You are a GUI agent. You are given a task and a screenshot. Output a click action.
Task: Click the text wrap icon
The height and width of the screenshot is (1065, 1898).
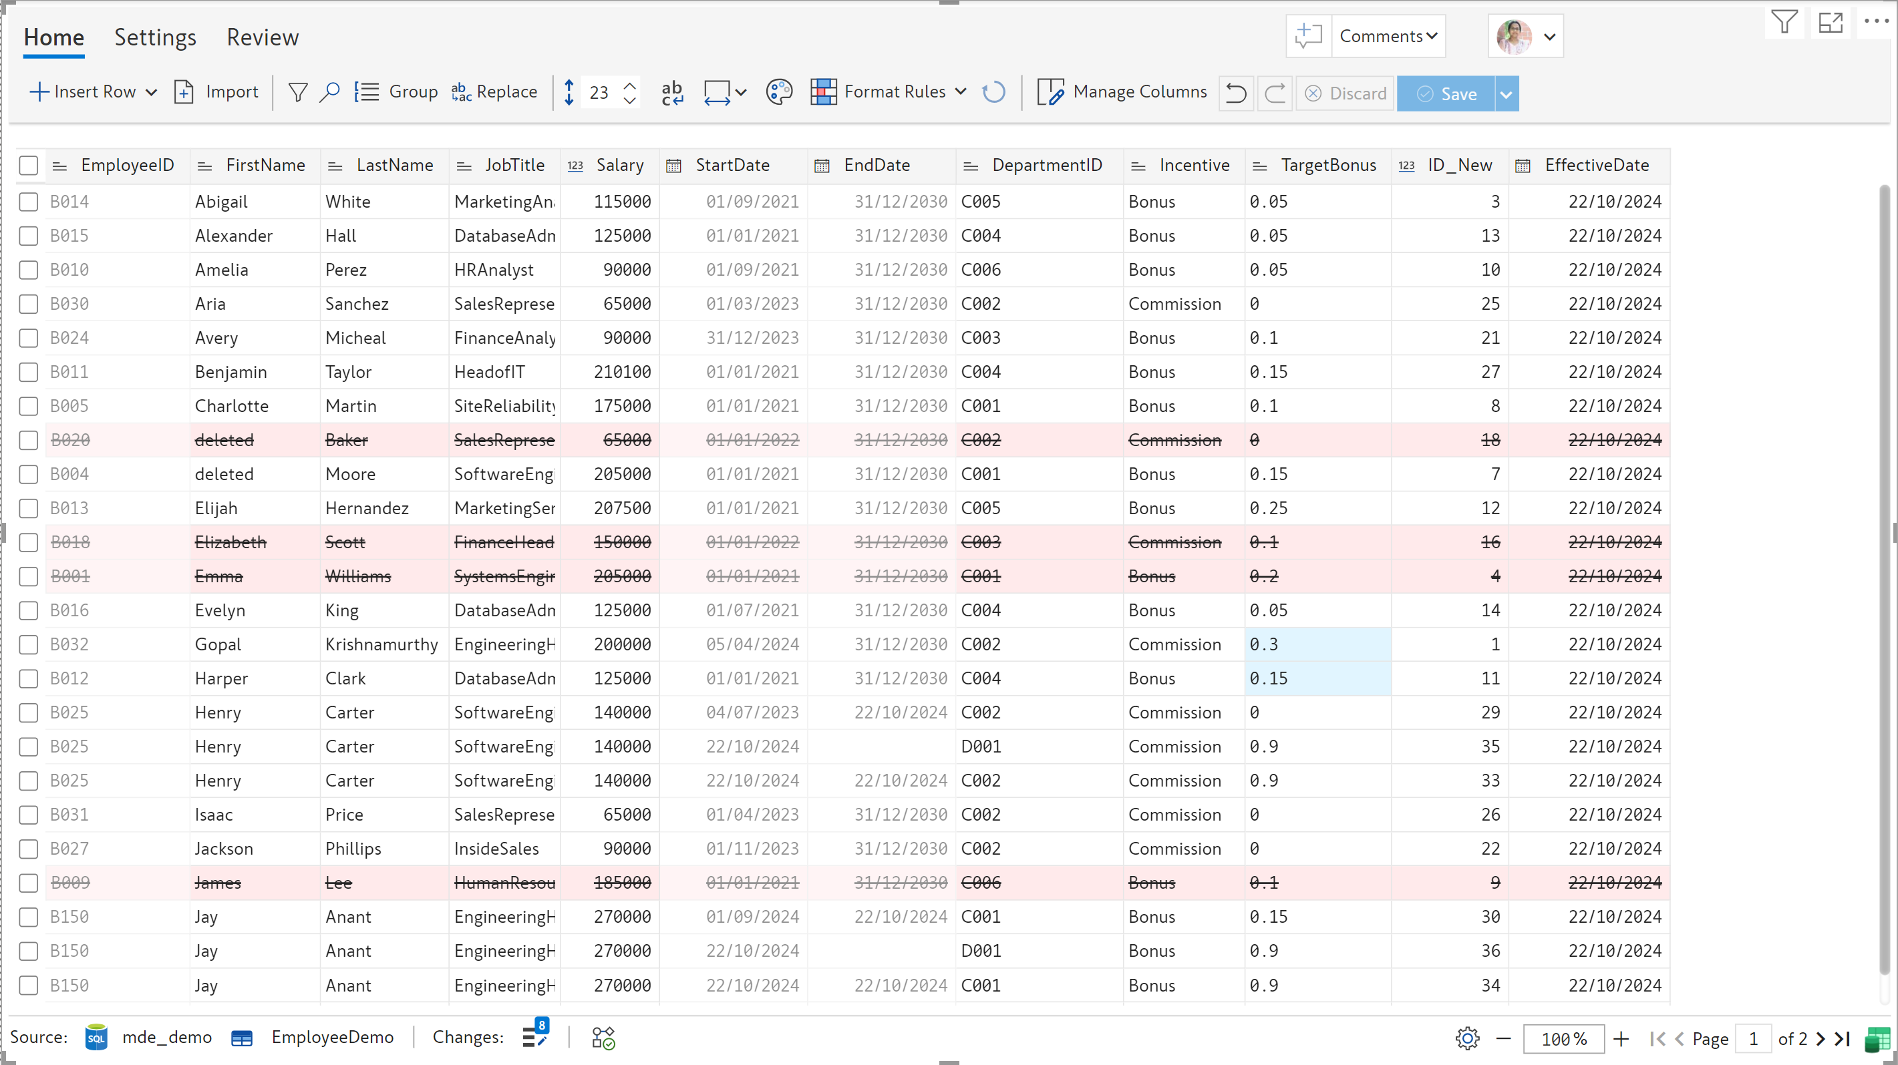coord(672,92)
